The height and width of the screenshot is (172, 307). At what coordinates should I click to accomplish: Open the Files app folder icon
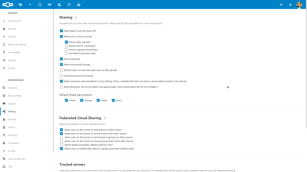click(x=20, y=4)
